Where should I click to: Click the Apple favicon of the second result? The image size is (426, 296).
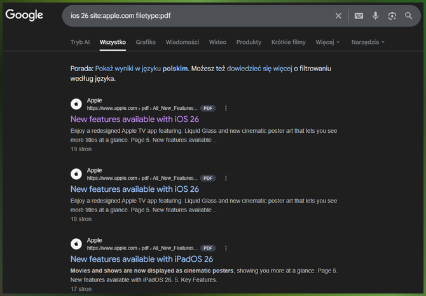click(x=76, y=174)
